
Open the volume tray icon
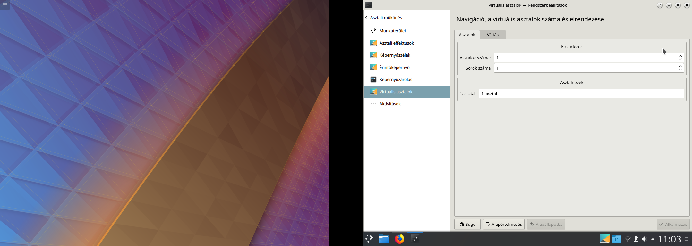[x=644, y=239]
